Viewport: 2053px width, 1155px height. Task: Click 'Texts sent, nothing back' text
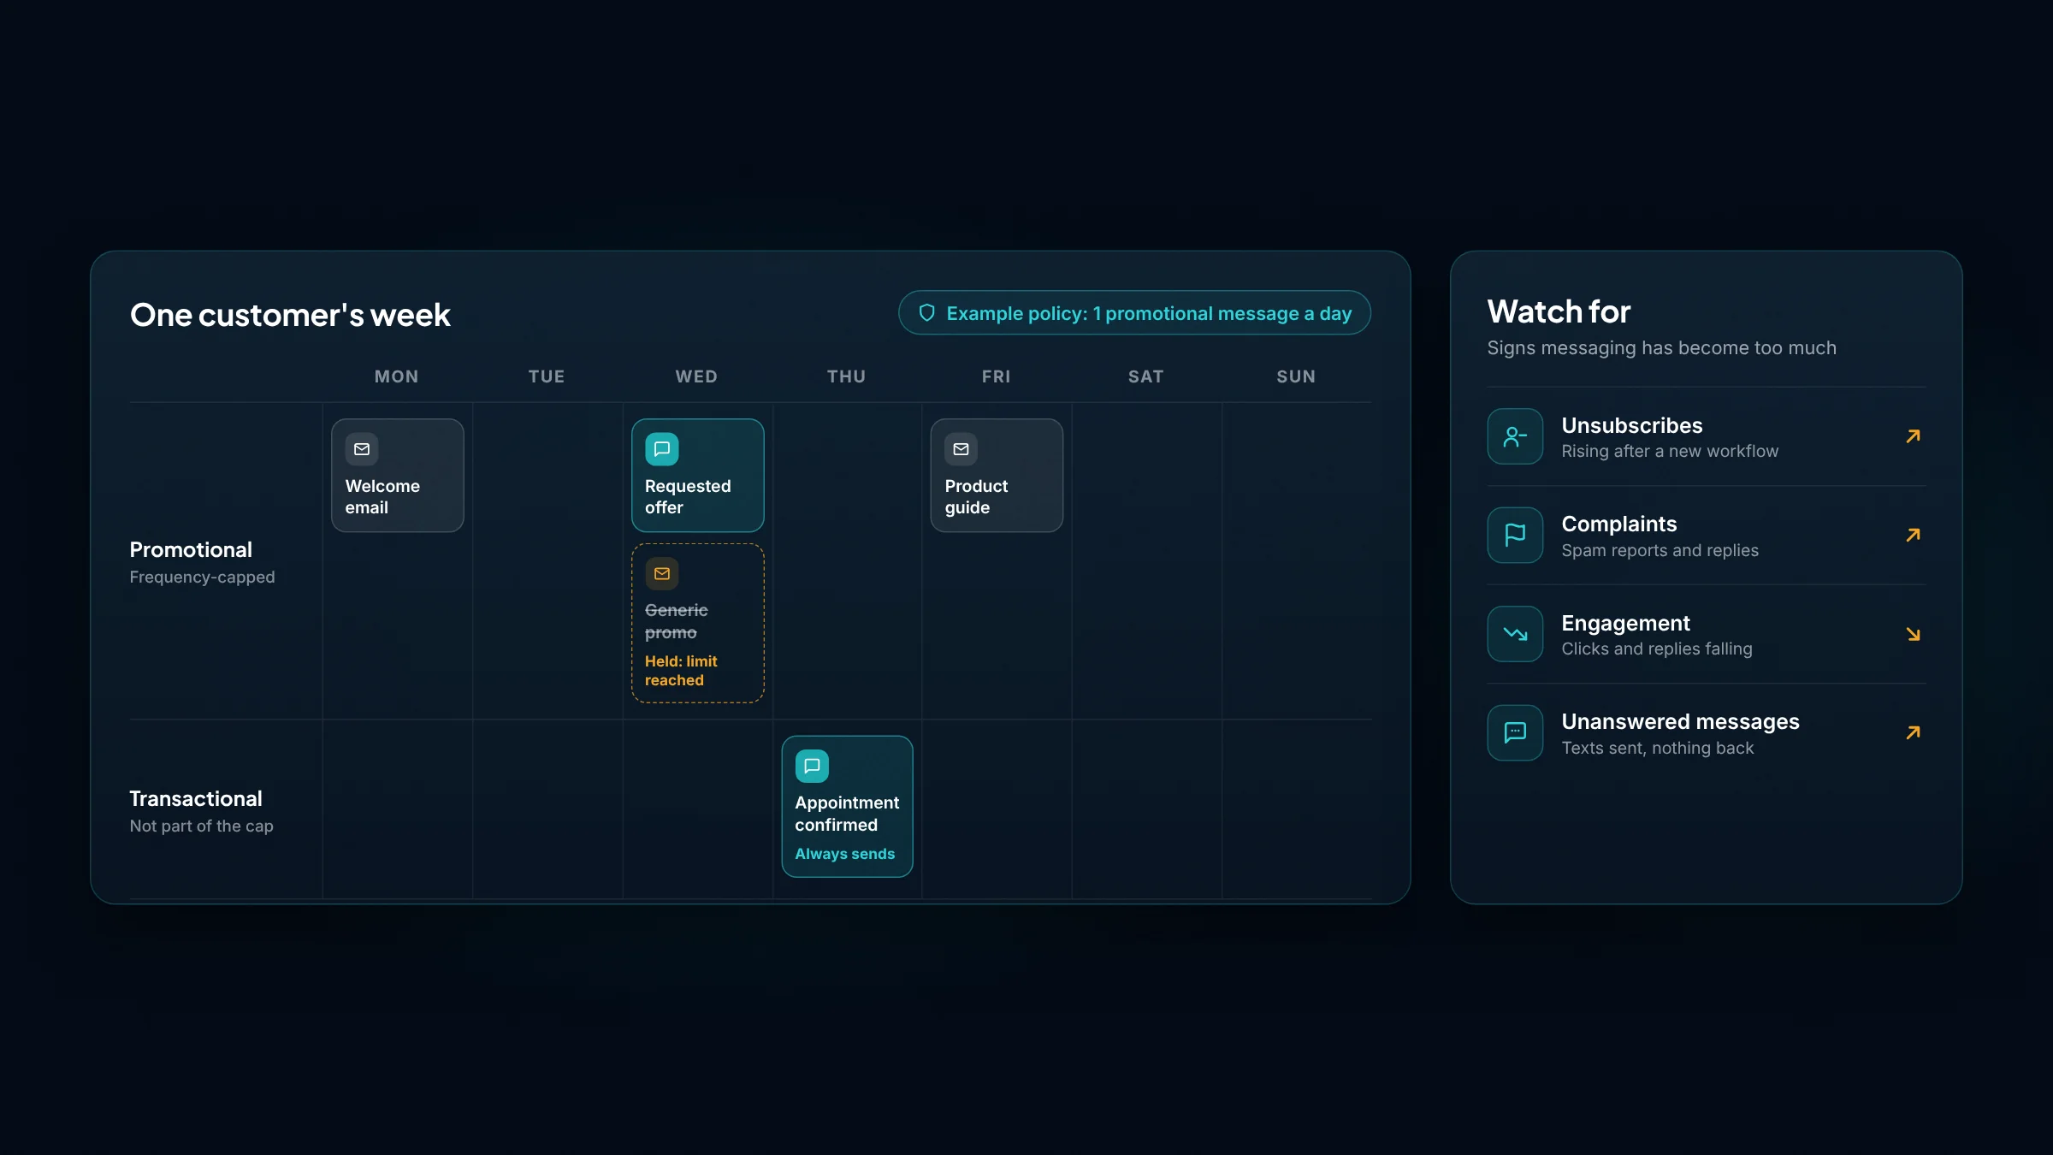1658,748
